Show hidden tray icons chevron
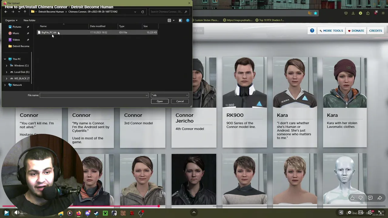388x218 pixels. coord(194,213)
